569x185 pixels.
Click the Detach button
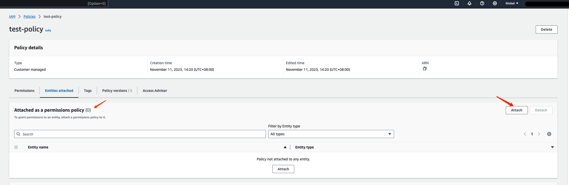pyautogui.click(x=541, y=110)
